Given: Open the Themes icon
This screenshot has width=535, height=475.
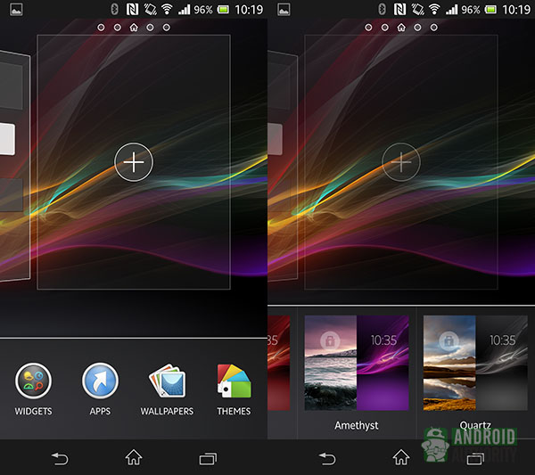Looking at the screenshot, I should click(234, 381).
